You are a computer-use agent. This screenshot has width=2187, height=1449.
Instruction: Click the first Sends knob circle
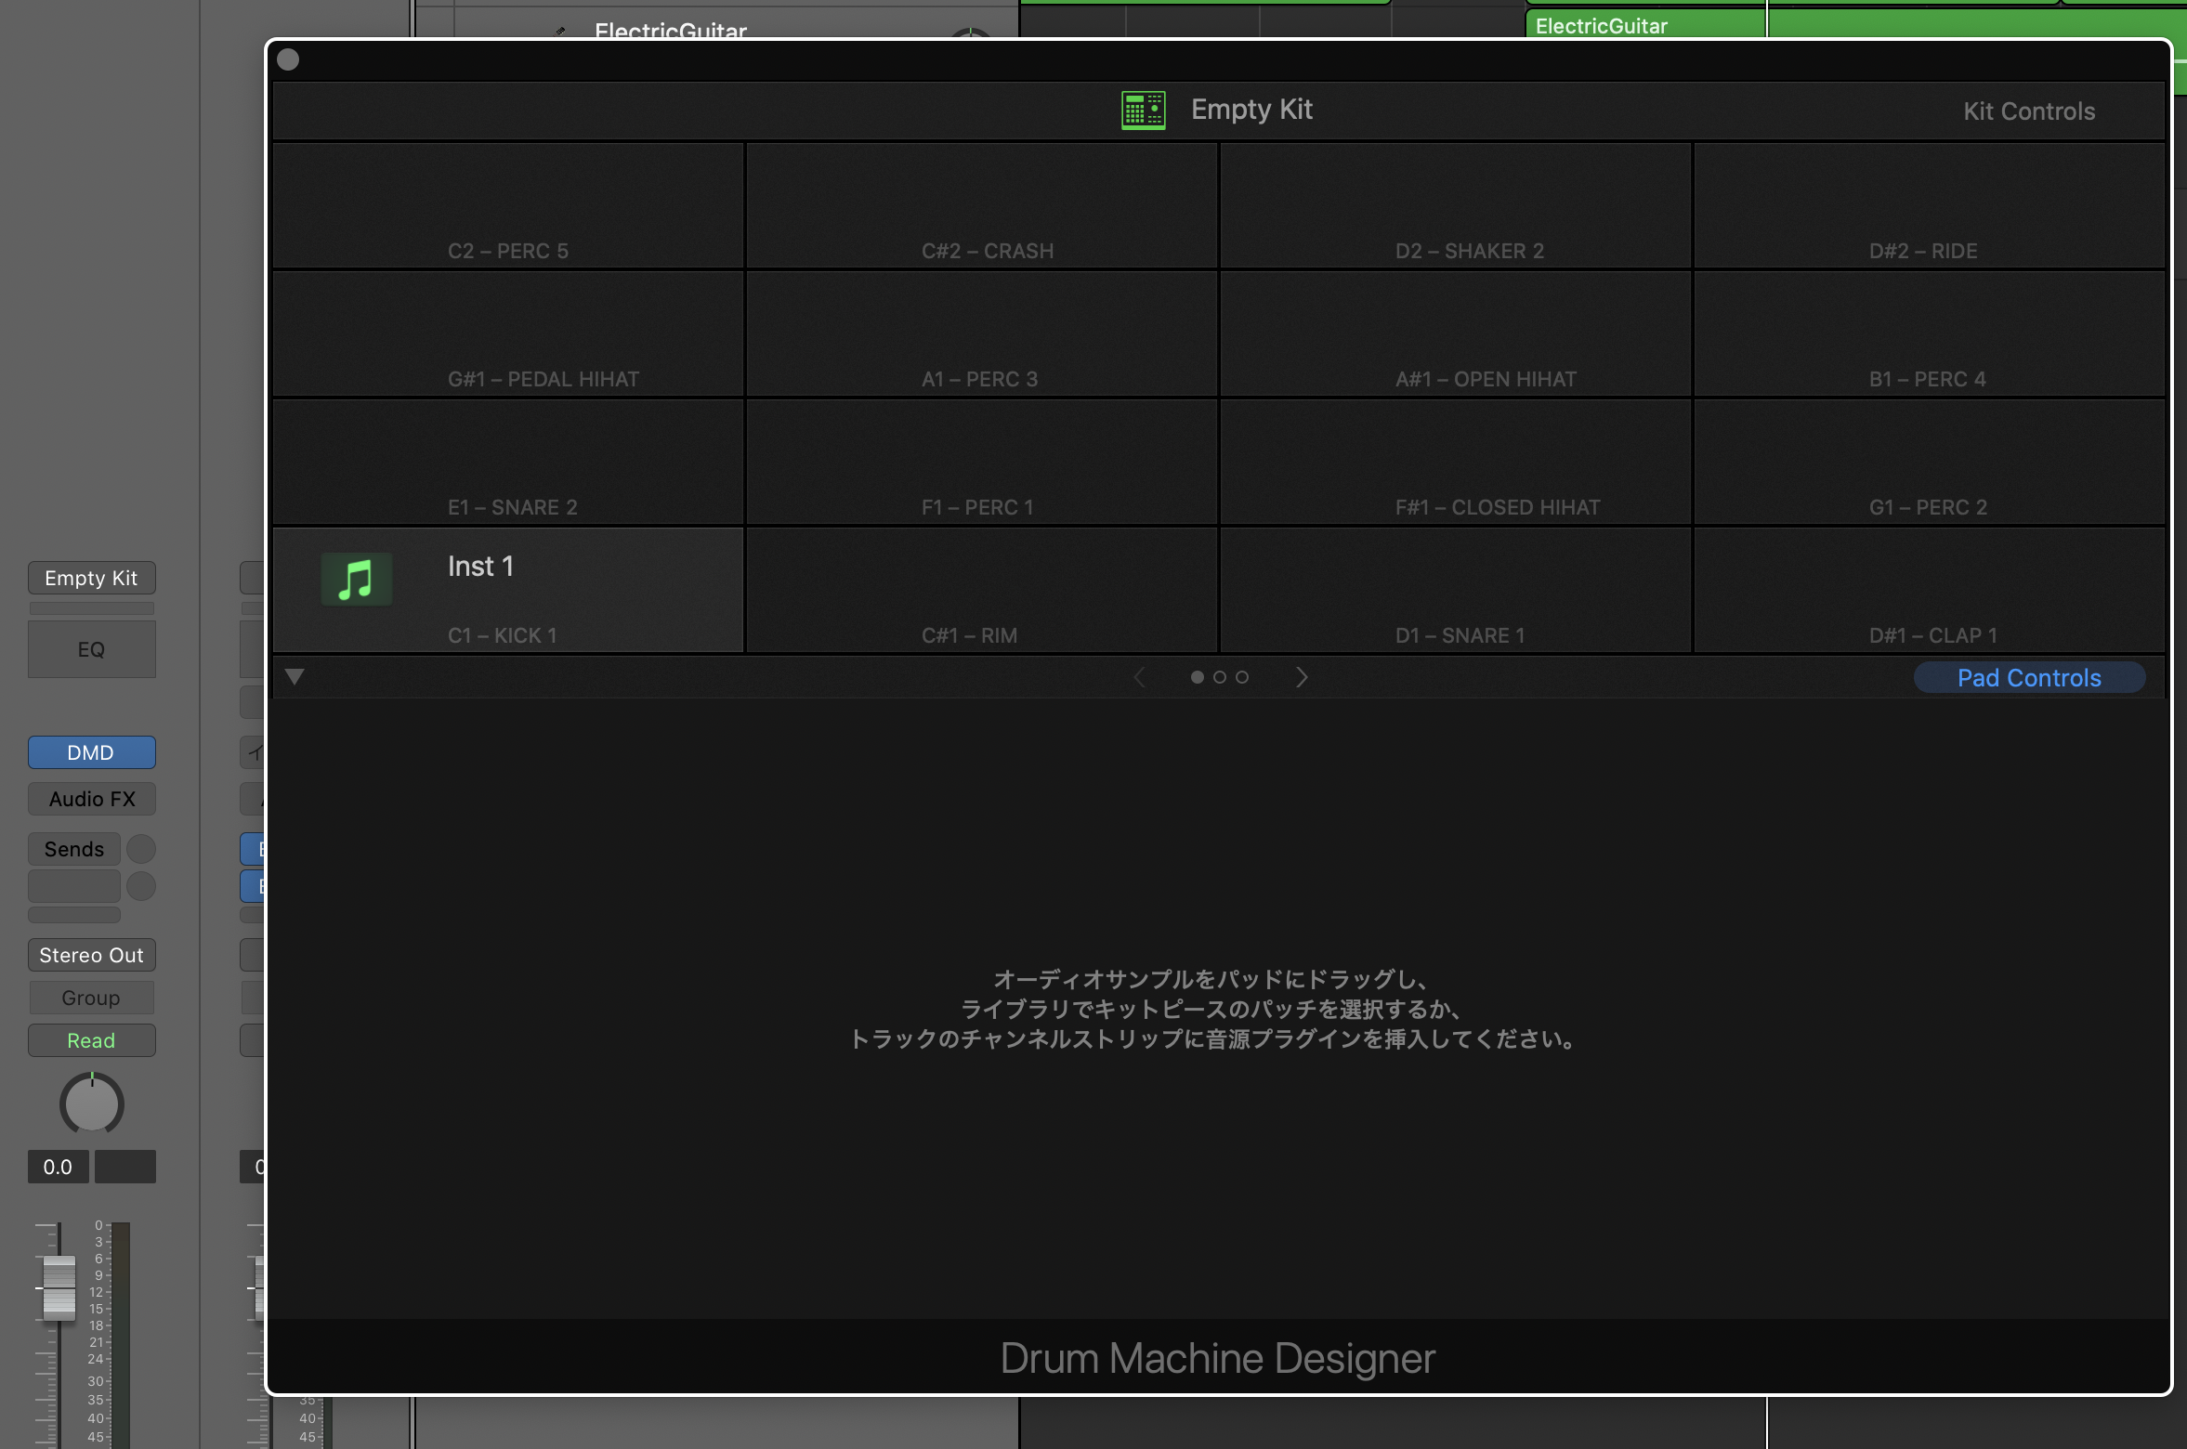[141, 849]
